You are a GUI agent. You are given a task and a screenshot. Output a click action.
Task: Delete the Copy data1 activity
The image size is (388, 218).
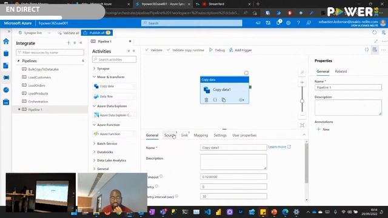(x=206, y=100)
